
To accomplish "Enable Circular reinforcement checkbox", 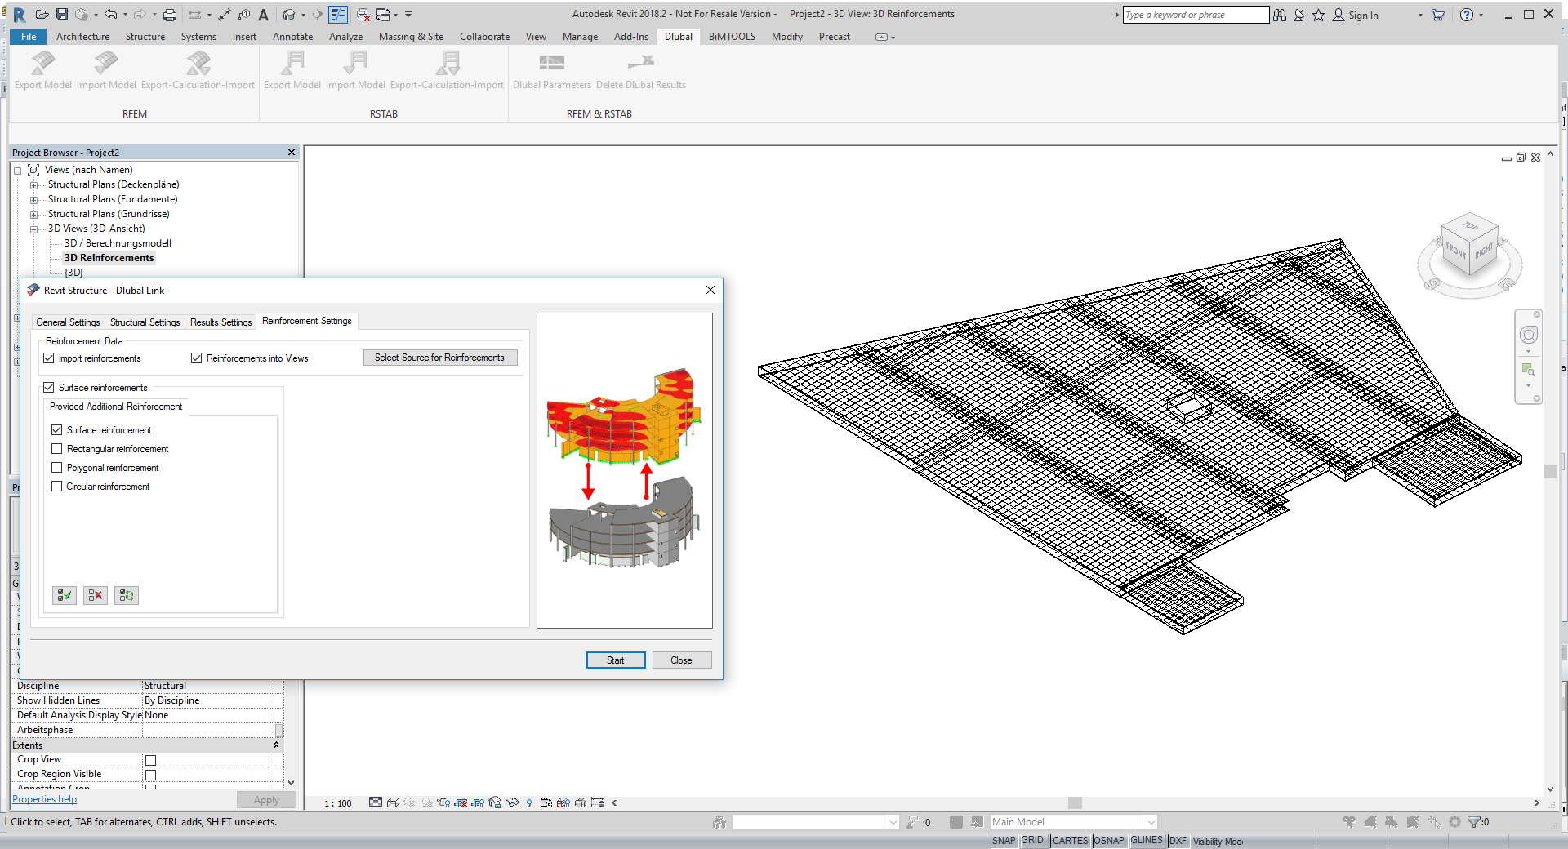I will [x=57, y=487].
